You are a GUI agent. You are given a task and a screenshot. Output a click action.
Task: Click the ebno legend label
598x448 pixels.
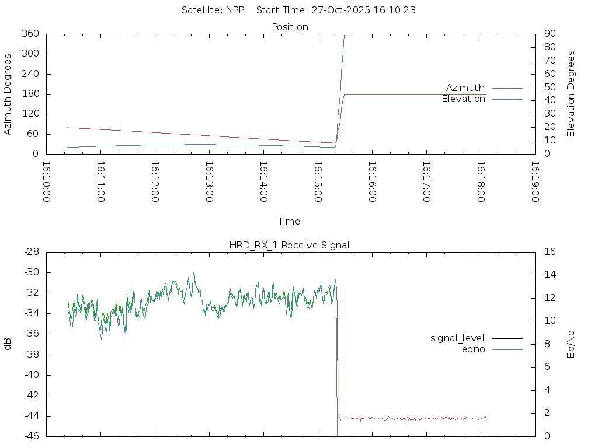point(473,349)
